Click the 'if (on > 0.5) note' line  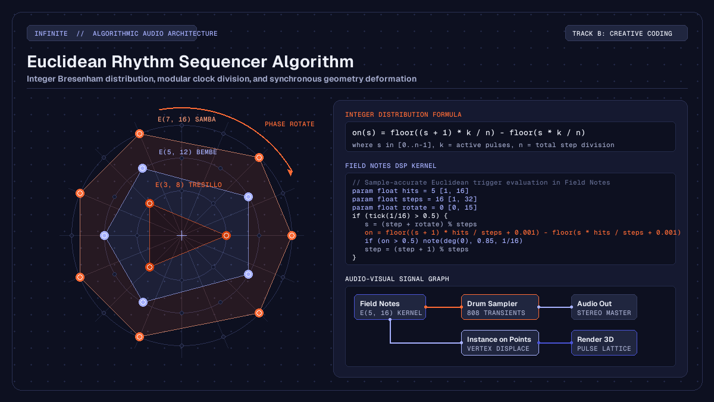(443, 241)
